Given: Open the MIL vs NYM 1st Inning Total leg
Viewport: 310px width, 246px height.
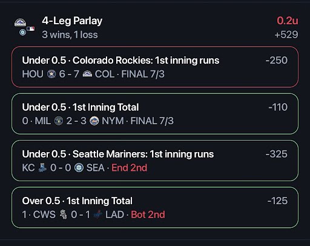Looking at the screenshot, I should tap(155, 114).
